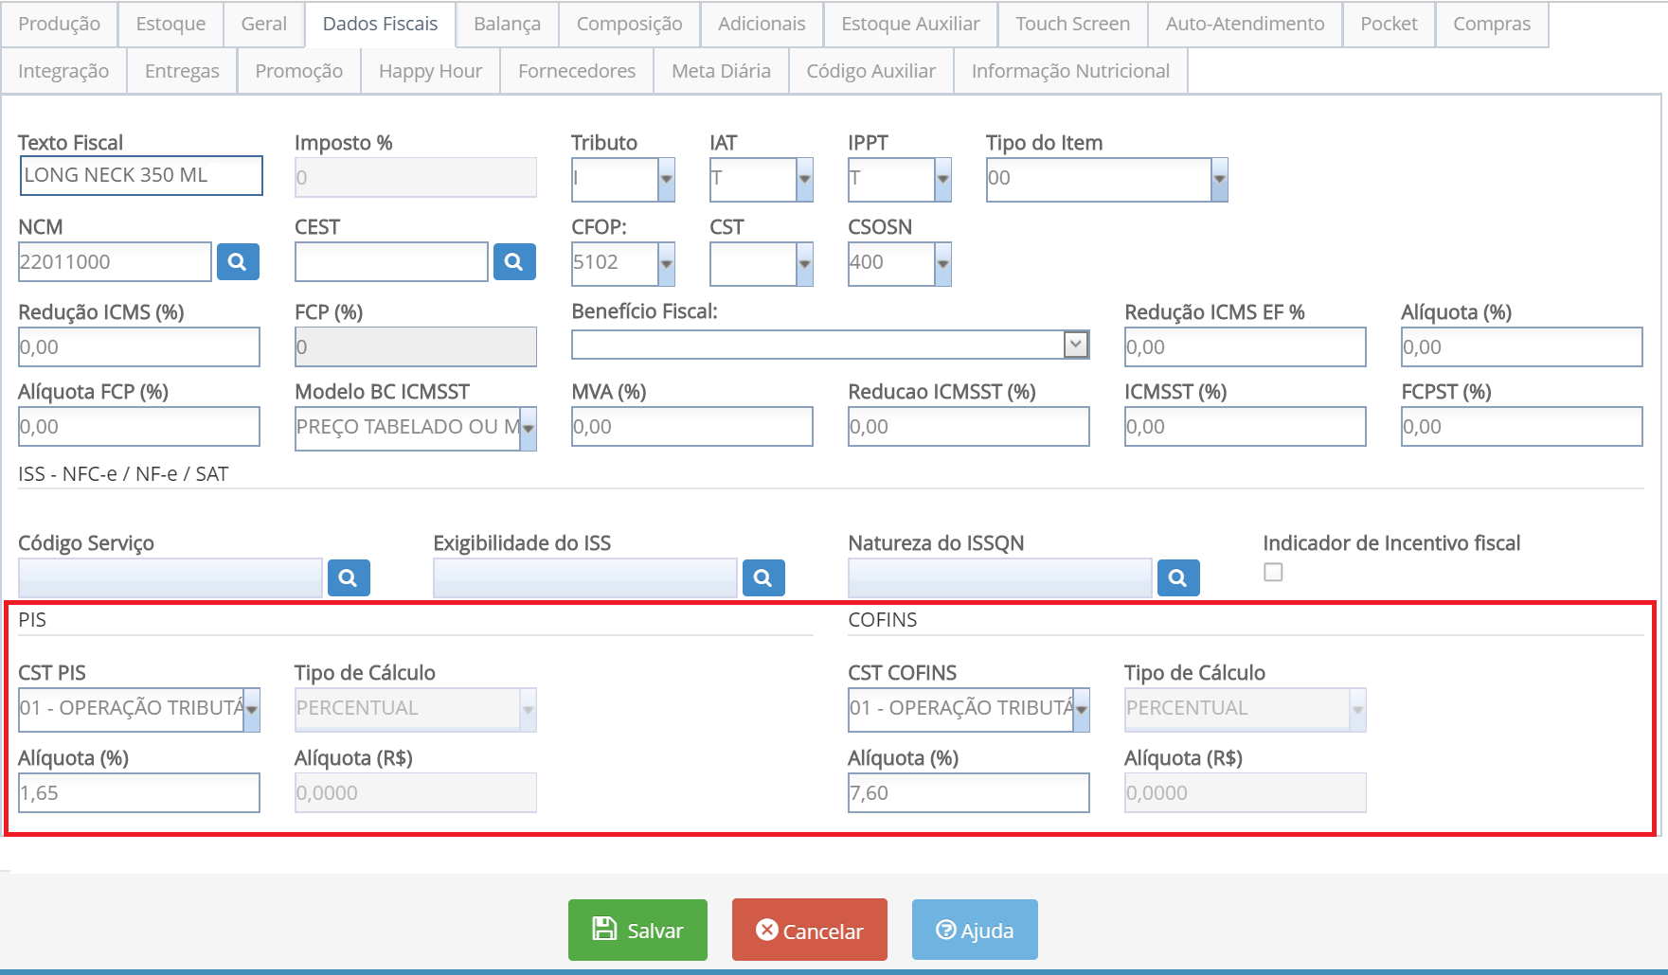Go to the Composição tab
This screenshot has height=975, width=1668.
coord(630,24)
